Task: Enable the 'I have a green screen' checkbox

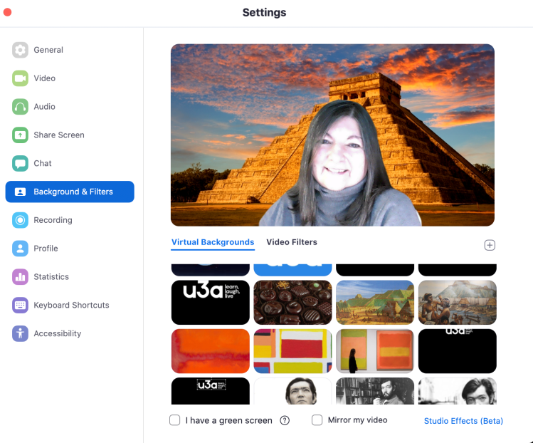Action: [x=174, y=420]
